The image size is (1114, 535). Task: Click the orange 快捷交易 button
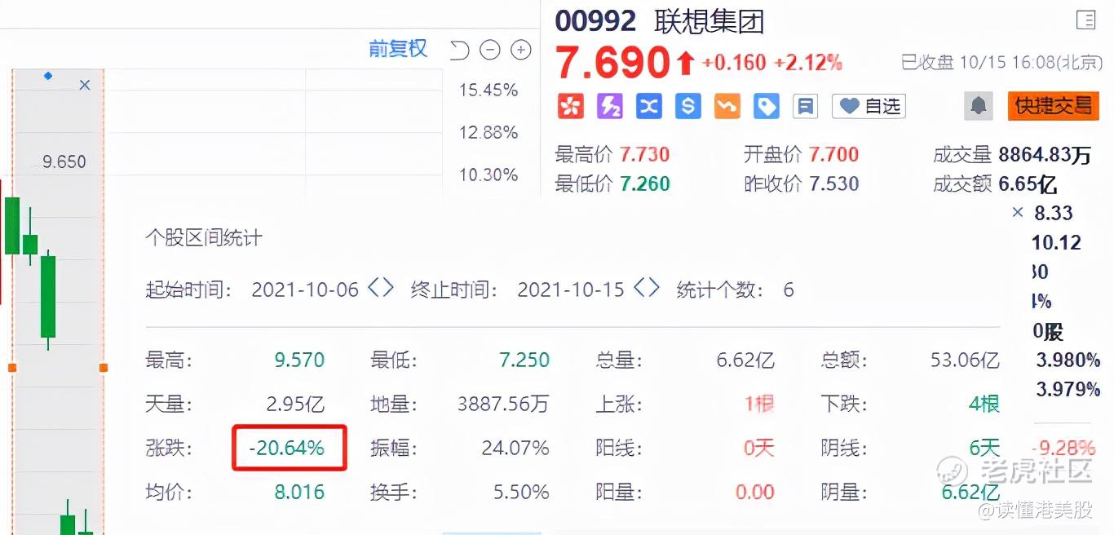click(1053, 105)
